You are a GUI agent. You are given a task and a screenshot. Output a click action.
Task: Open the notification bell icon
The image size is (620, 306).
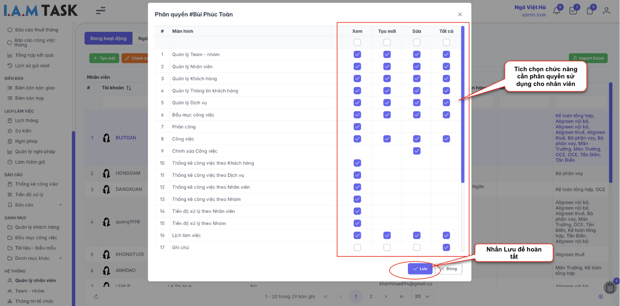click(556, 11)
